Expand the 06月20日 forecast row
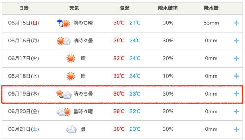Viewport: 245px width, 140px height. (236, 112)
